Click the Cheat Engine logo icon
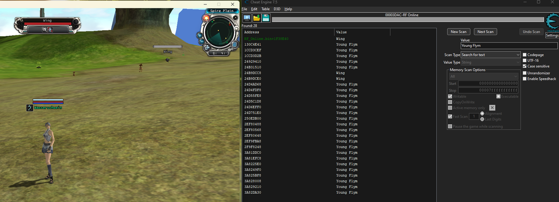Viewport: 559px width, 202px height. pyautogui.click(x=552, y=21)
